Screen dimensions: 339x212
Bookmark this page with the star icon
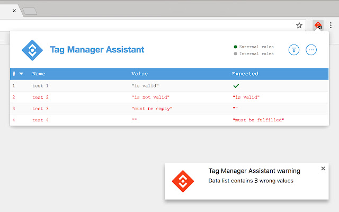click(299, 25)
